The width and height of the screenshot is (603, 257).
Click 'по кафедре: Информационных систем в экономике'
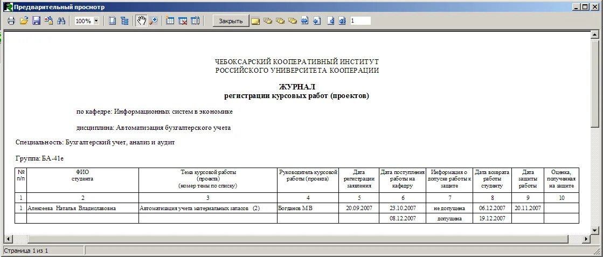[x=155, y=112]
